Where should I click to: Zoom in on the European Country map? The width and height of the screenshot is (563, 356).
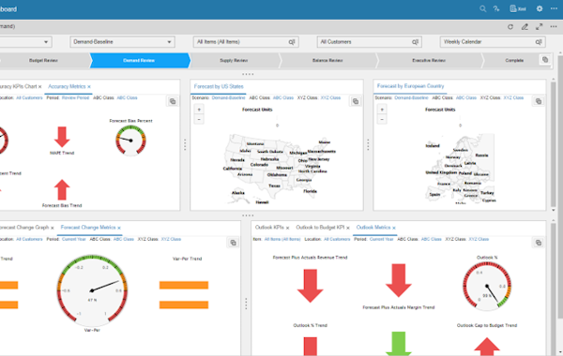[x=382, y=110]
